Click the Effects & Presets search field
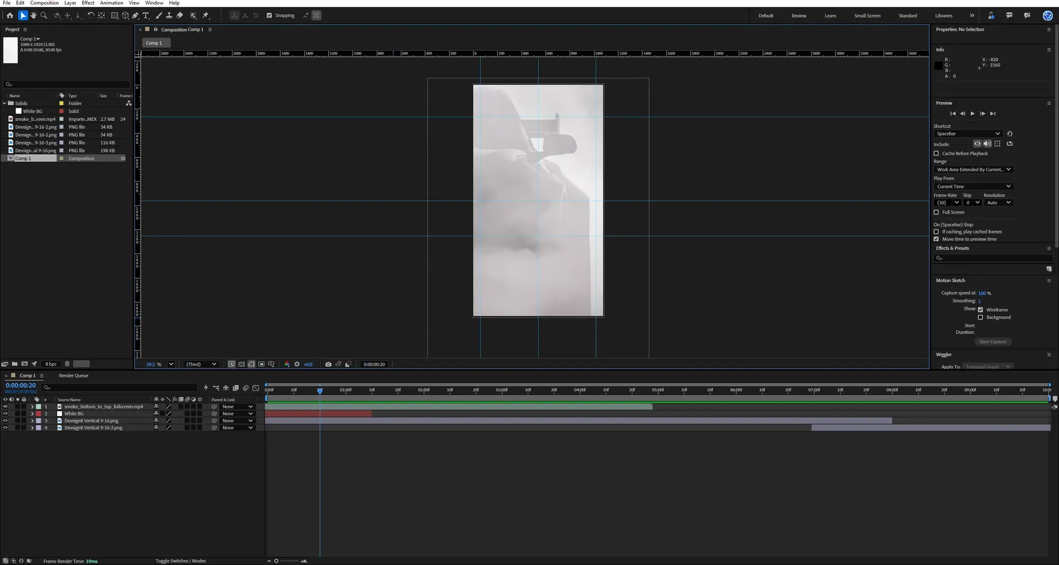The width and height of the screenshot is (1059, 565). [993, 258]
